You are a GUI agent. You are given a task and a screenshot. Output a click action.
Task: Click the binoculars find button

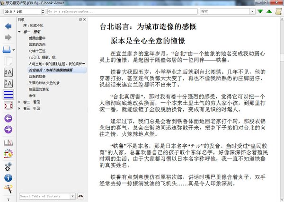tap(81, 196)
